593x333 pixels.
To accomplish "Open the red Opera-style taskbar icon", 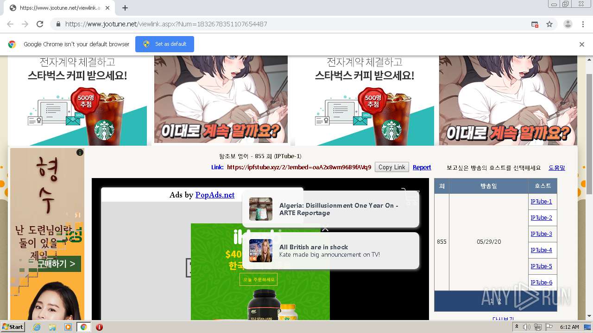I will click(99, 327).
